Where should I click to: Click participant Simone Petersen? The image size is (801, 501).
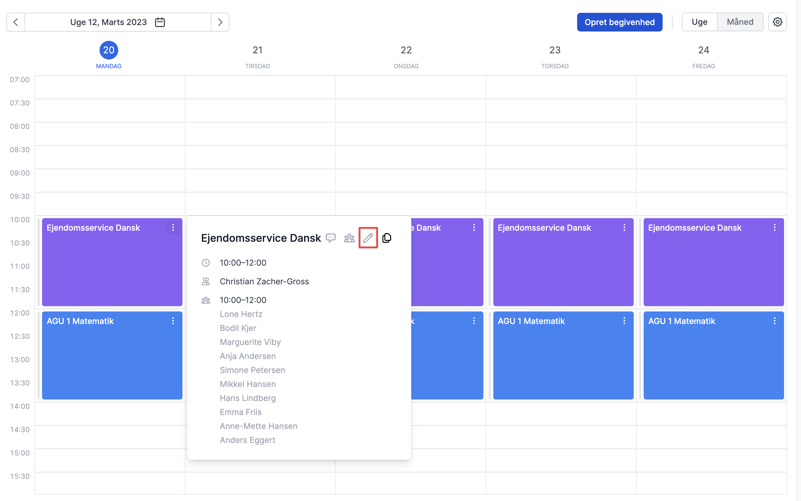[253, 370]
